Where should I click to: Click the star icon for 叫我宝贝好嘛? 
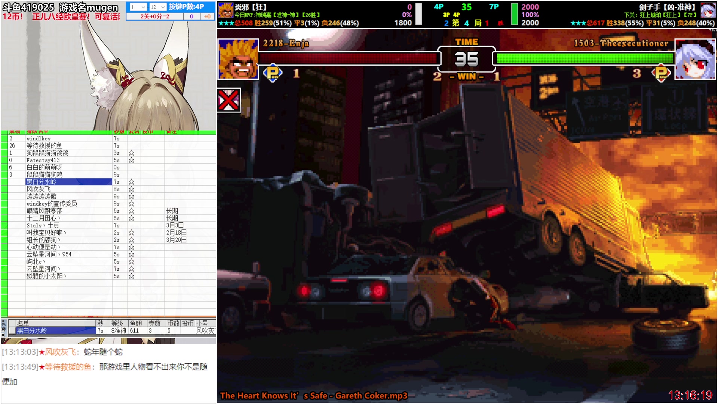(x=131, y=233)
